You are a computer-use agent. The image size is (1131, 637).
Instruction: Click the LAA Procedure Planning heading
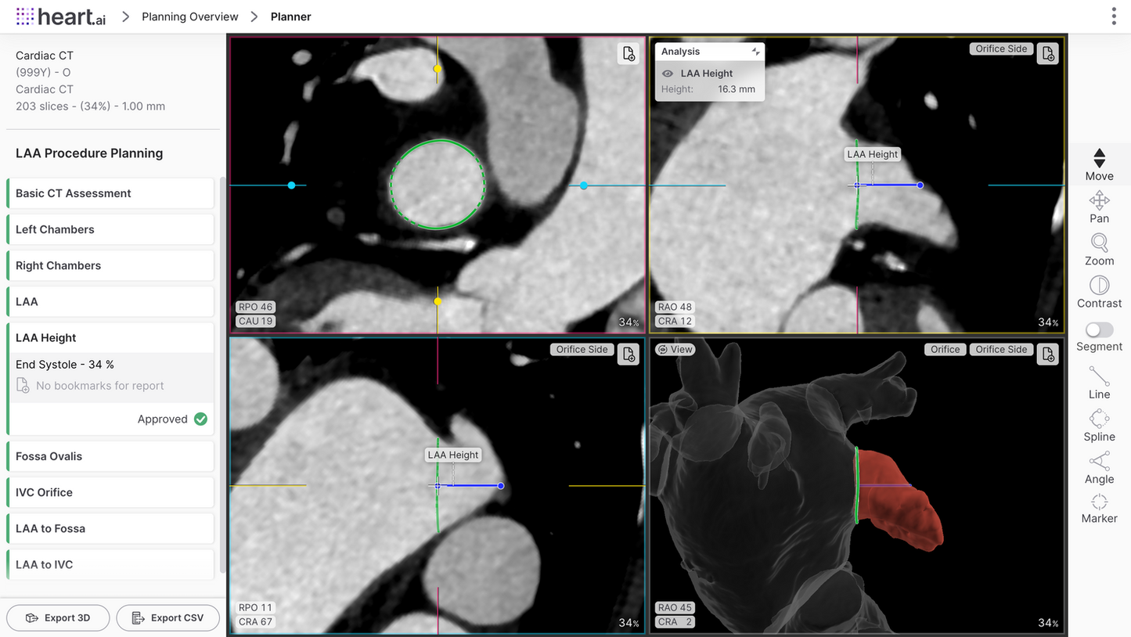pyautogui.click(x=89, y=153)
